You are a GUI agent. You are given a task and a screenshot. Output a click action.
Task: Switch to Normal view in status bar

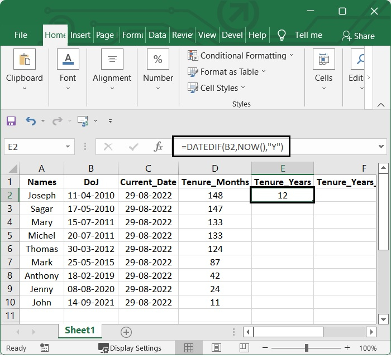188,348
